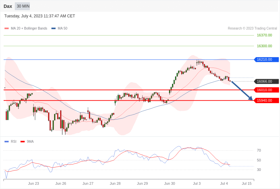The width and height of the screenshot is (280, 189).
Task: Click the date and time stamp text
Action: [40, 16]
